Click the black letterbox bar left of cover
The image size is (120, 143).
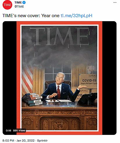(10, 75)
